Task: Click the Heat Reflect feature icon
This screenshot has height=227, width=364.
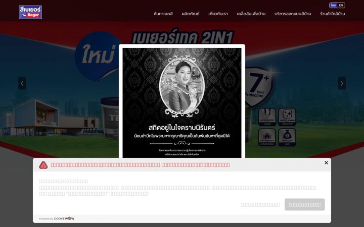Action: pos(267,137)
